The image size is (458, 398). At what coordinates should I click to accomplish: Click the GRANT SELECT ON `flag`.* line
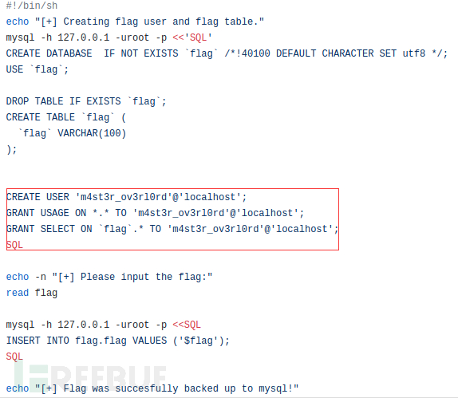172,229
